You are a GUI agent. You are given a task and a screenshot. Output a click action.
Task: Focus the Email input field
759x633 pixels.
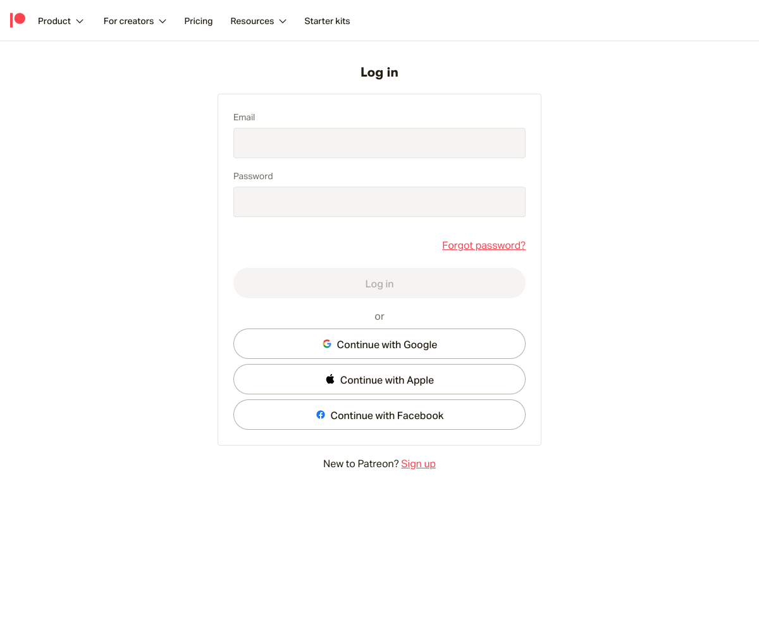tap(379, 143)
